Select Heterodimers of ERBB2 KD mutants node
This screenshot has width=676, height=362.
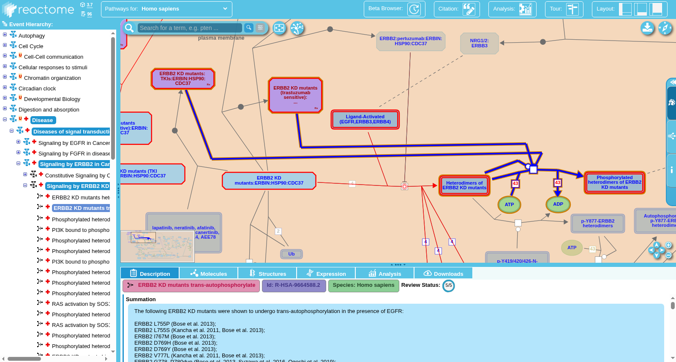click(464, 185)
